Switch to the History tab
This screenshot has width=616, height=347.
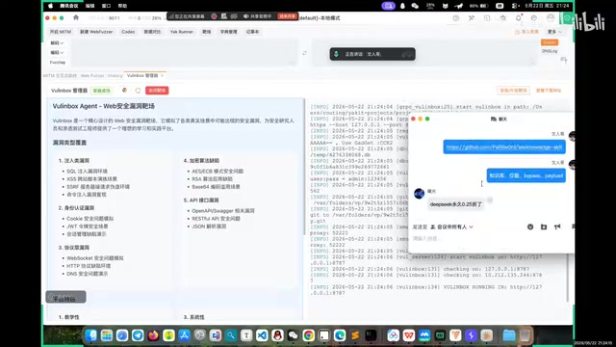tap(115, 75)
